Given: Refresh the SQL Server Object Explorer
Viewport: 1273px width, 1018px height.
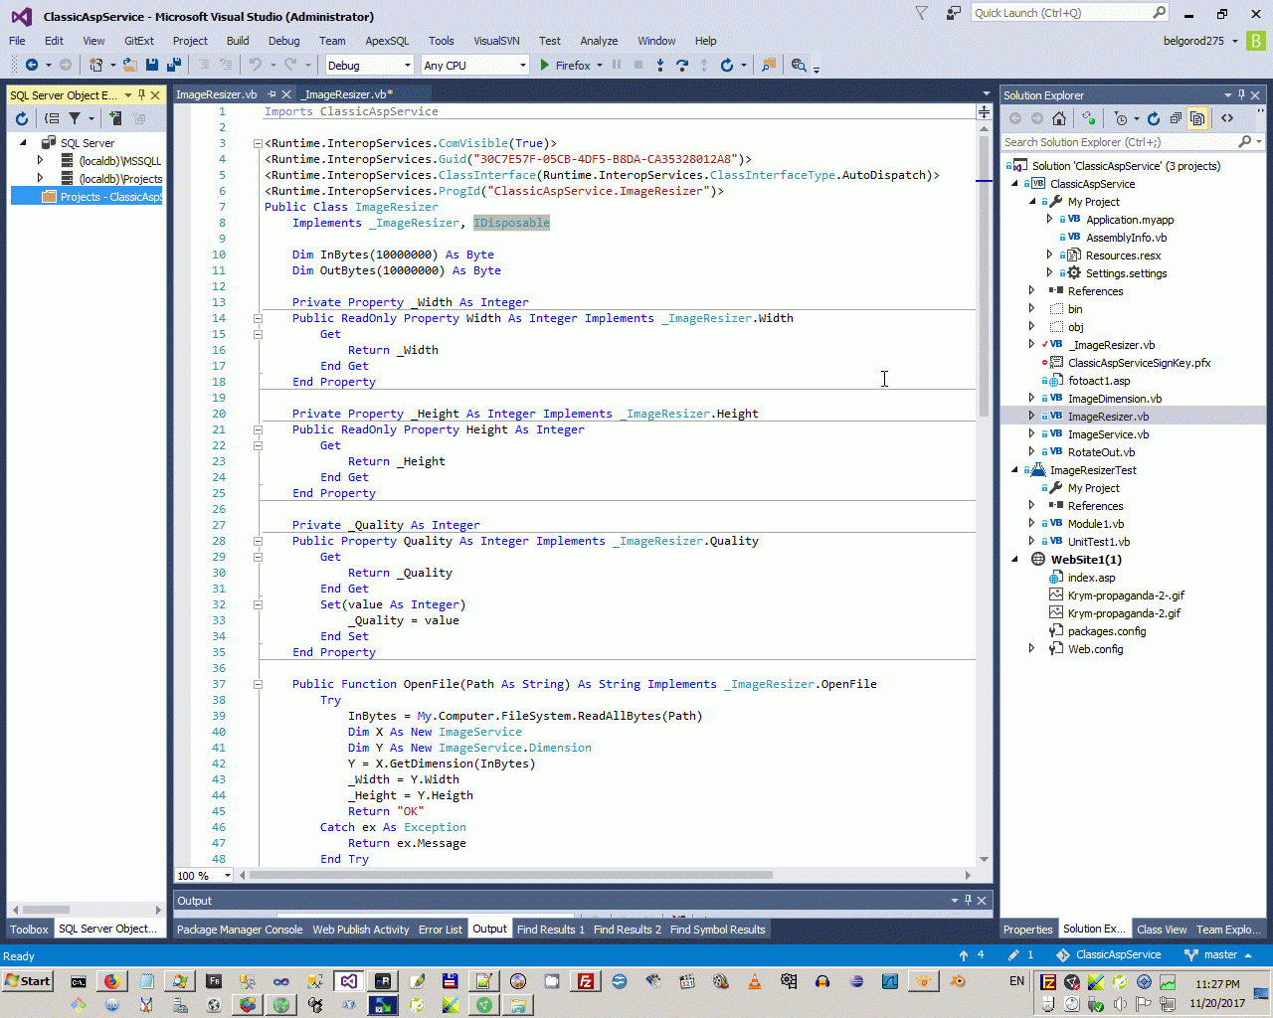Looking at the screenshot, I should (22, 118).
